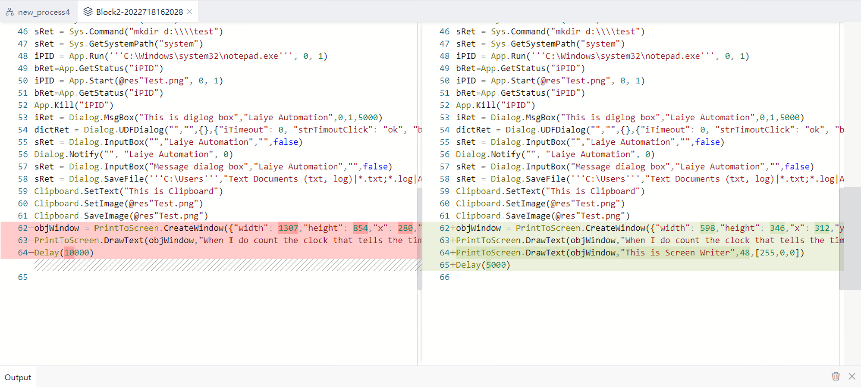This screenshot has height=388, width=861.
Task: Click added line with "This is Screen Writer"
Action: [633, 253]
